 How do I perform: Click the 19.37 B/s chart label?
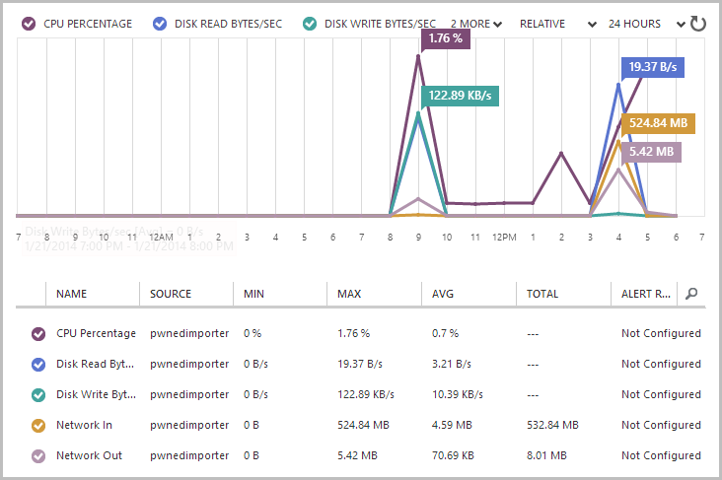click(653, 67)
